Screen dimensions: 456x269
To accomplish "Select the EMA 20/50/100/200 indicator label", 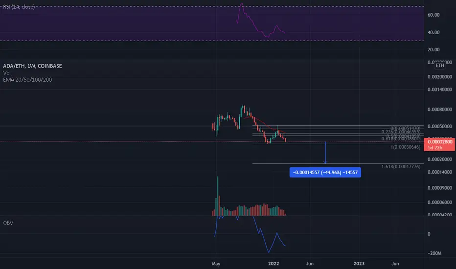I will pyautogui.click(x=27, y=80).
